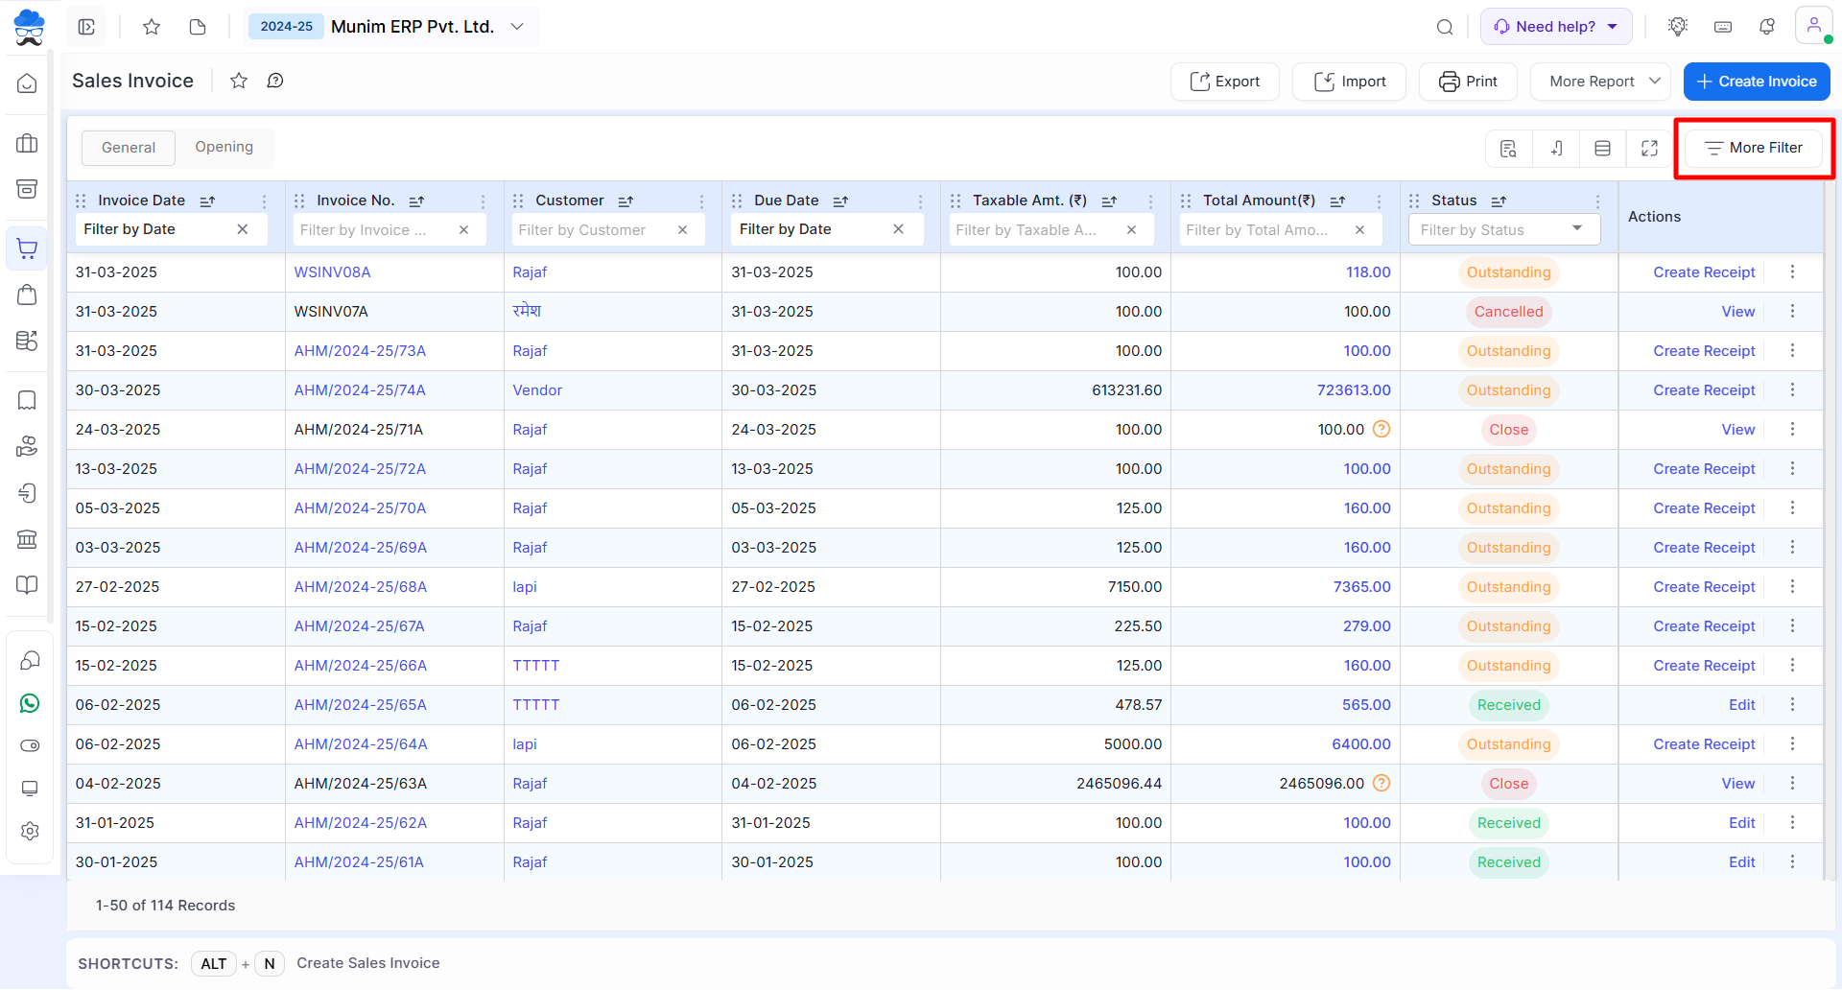The width and height of the screenshot is (1842, 990).
Task: Open the briefcase sidebar icon
Action: click(27, 144)
